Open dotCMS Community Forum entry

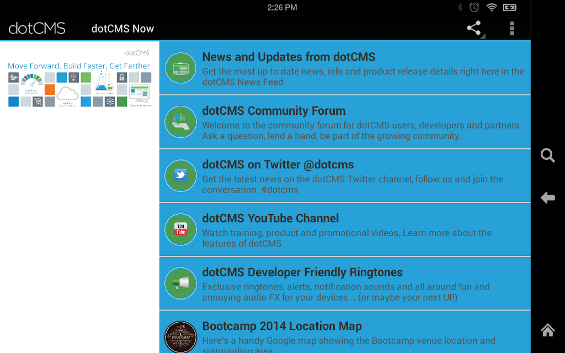click(345, 122)
